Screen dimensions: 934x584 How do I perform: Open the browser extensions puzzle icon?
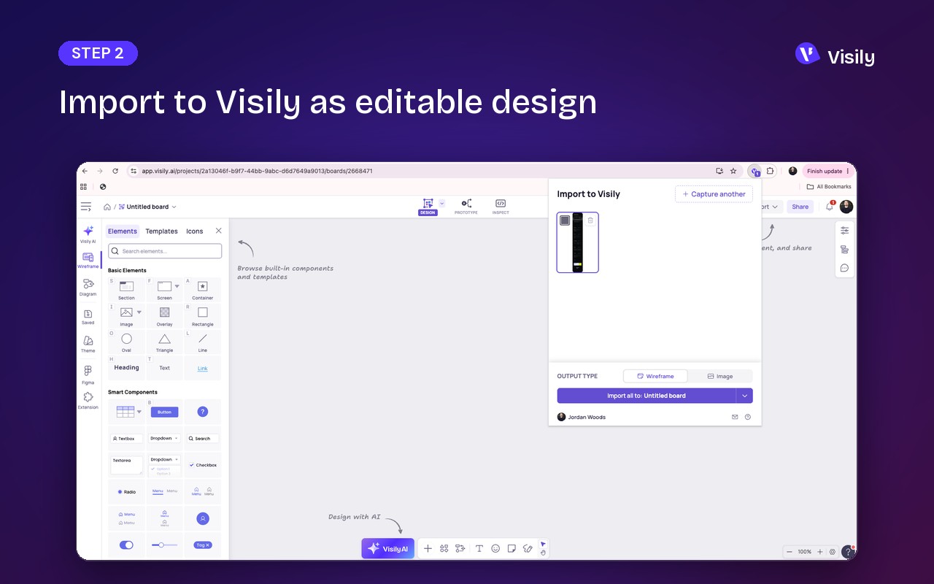771,171
